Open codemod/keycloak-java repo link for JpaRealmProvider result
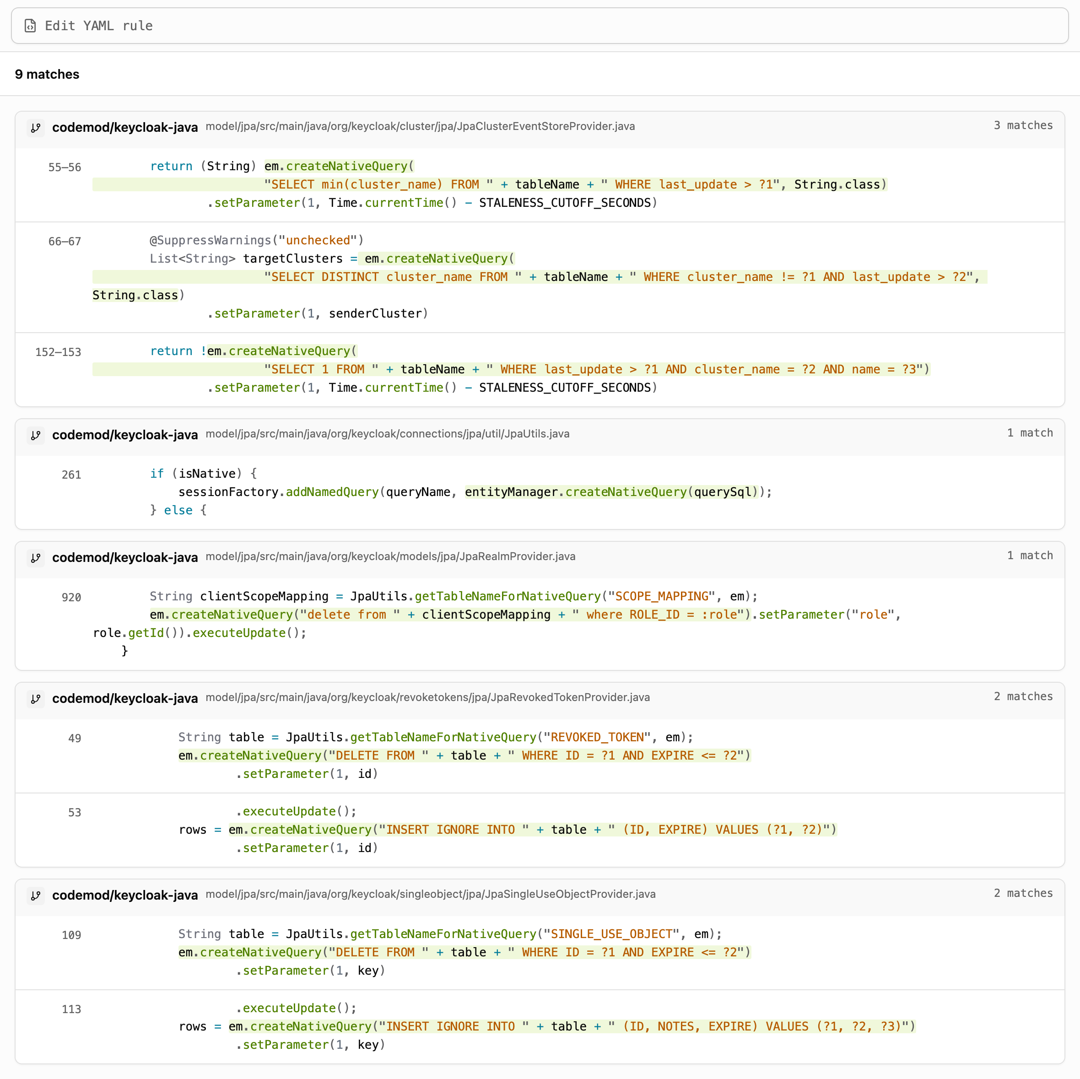Screen dimensions: 1080x1079 pos(124,557)
